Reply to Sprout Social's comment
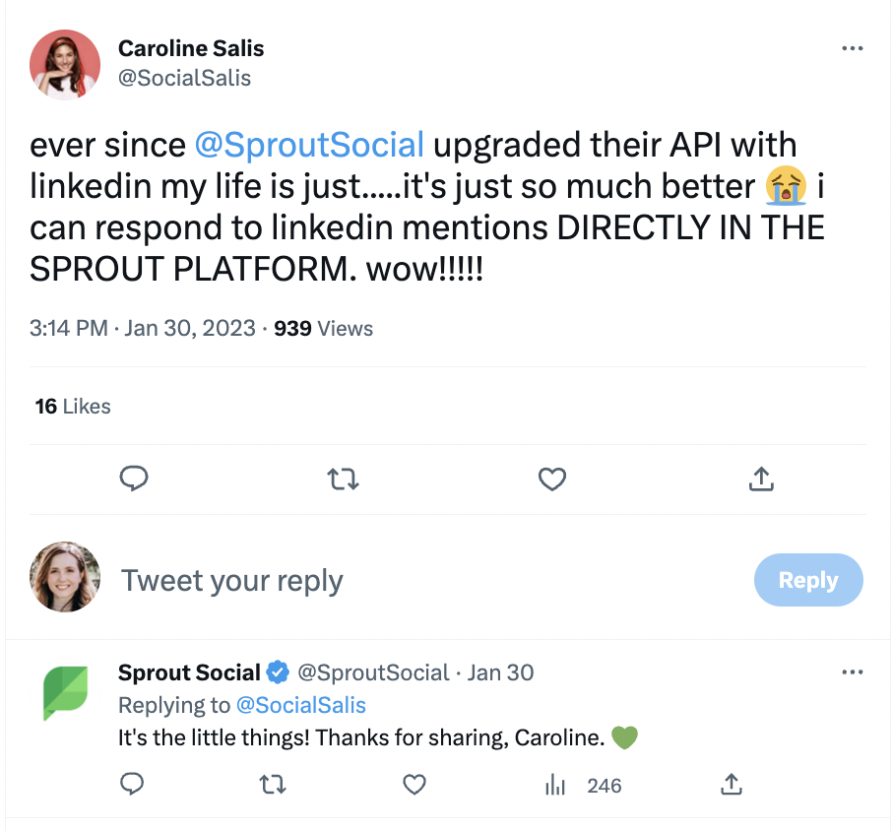Screen dimensions: 892x831 coord(132,785)
